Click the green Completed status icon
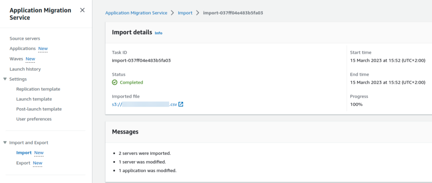Viewport: 432px width, 183px height. click(115, 82)
